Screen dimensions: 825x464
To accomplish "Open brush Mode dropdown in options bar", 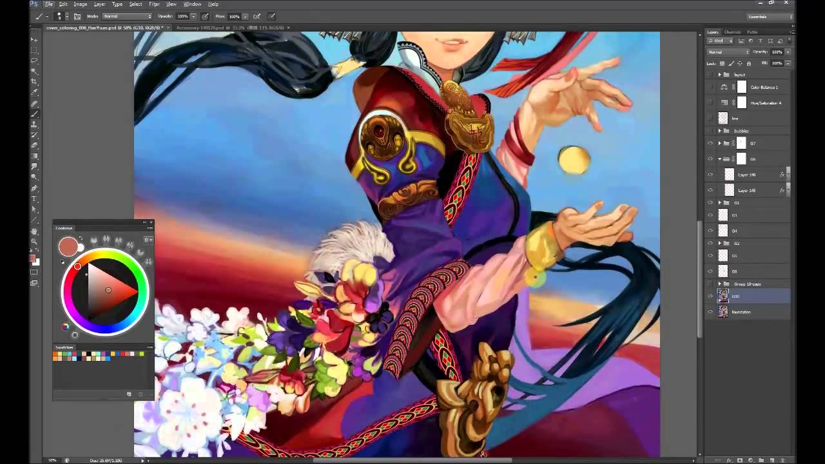I will [x=127, y=16].
